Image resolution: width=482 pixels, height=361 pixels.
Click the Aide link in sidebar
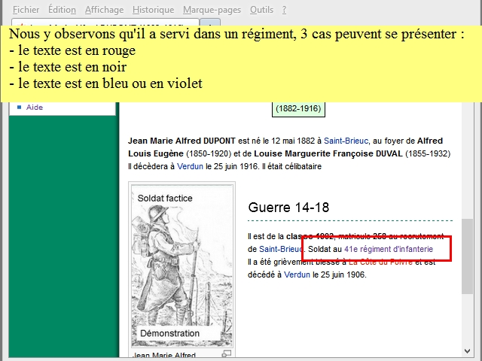pyautogui.click(x=35, y=107)
